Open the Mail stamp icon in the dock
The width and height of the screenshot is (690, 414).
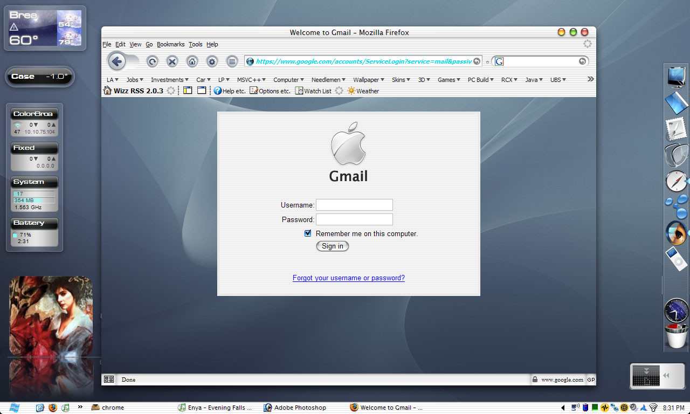[x=677, y=129]
